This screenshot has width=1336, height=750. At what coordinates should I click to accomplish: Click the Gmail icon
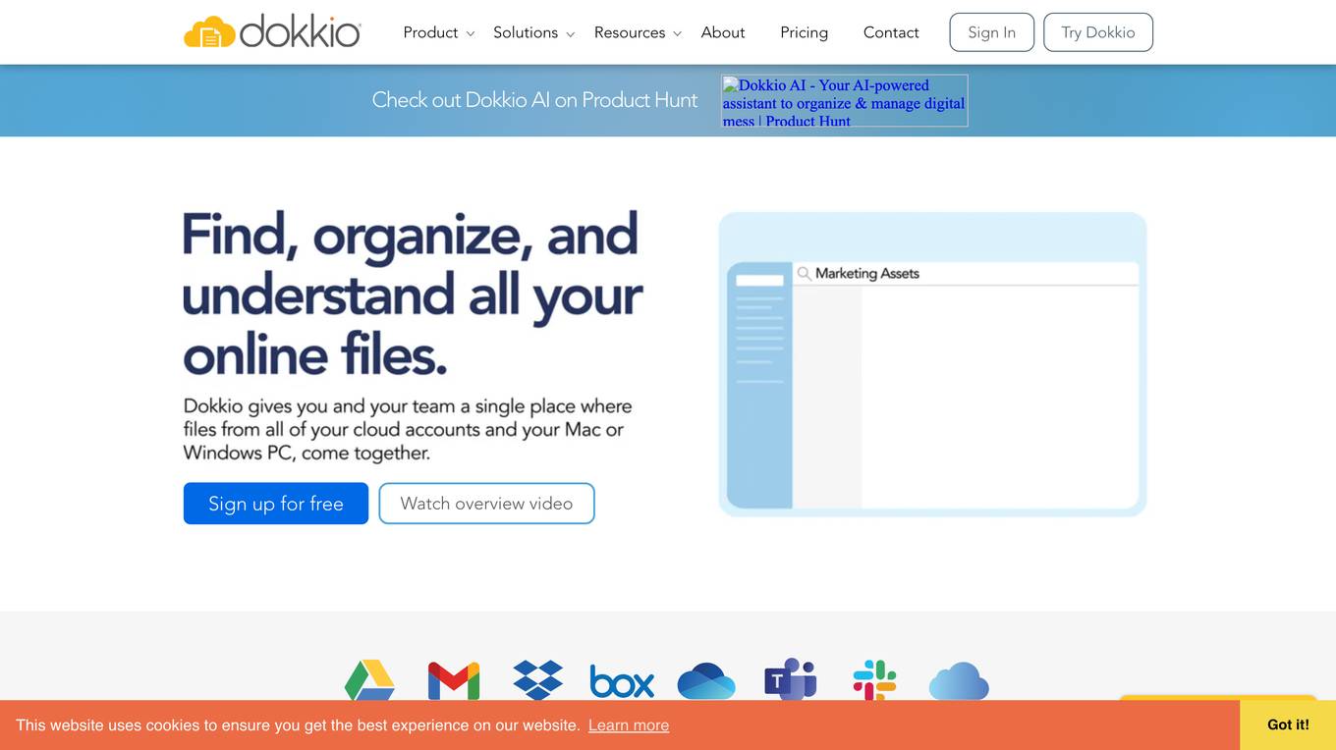(x=454, y=680)
